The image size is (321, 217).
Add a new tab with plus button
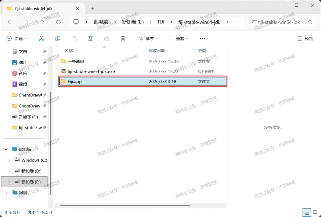coord(92,9)
